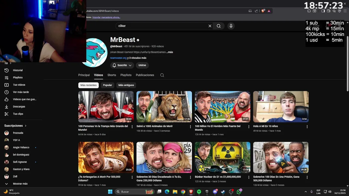Open the Publicaciones tab

coord(145,75)
